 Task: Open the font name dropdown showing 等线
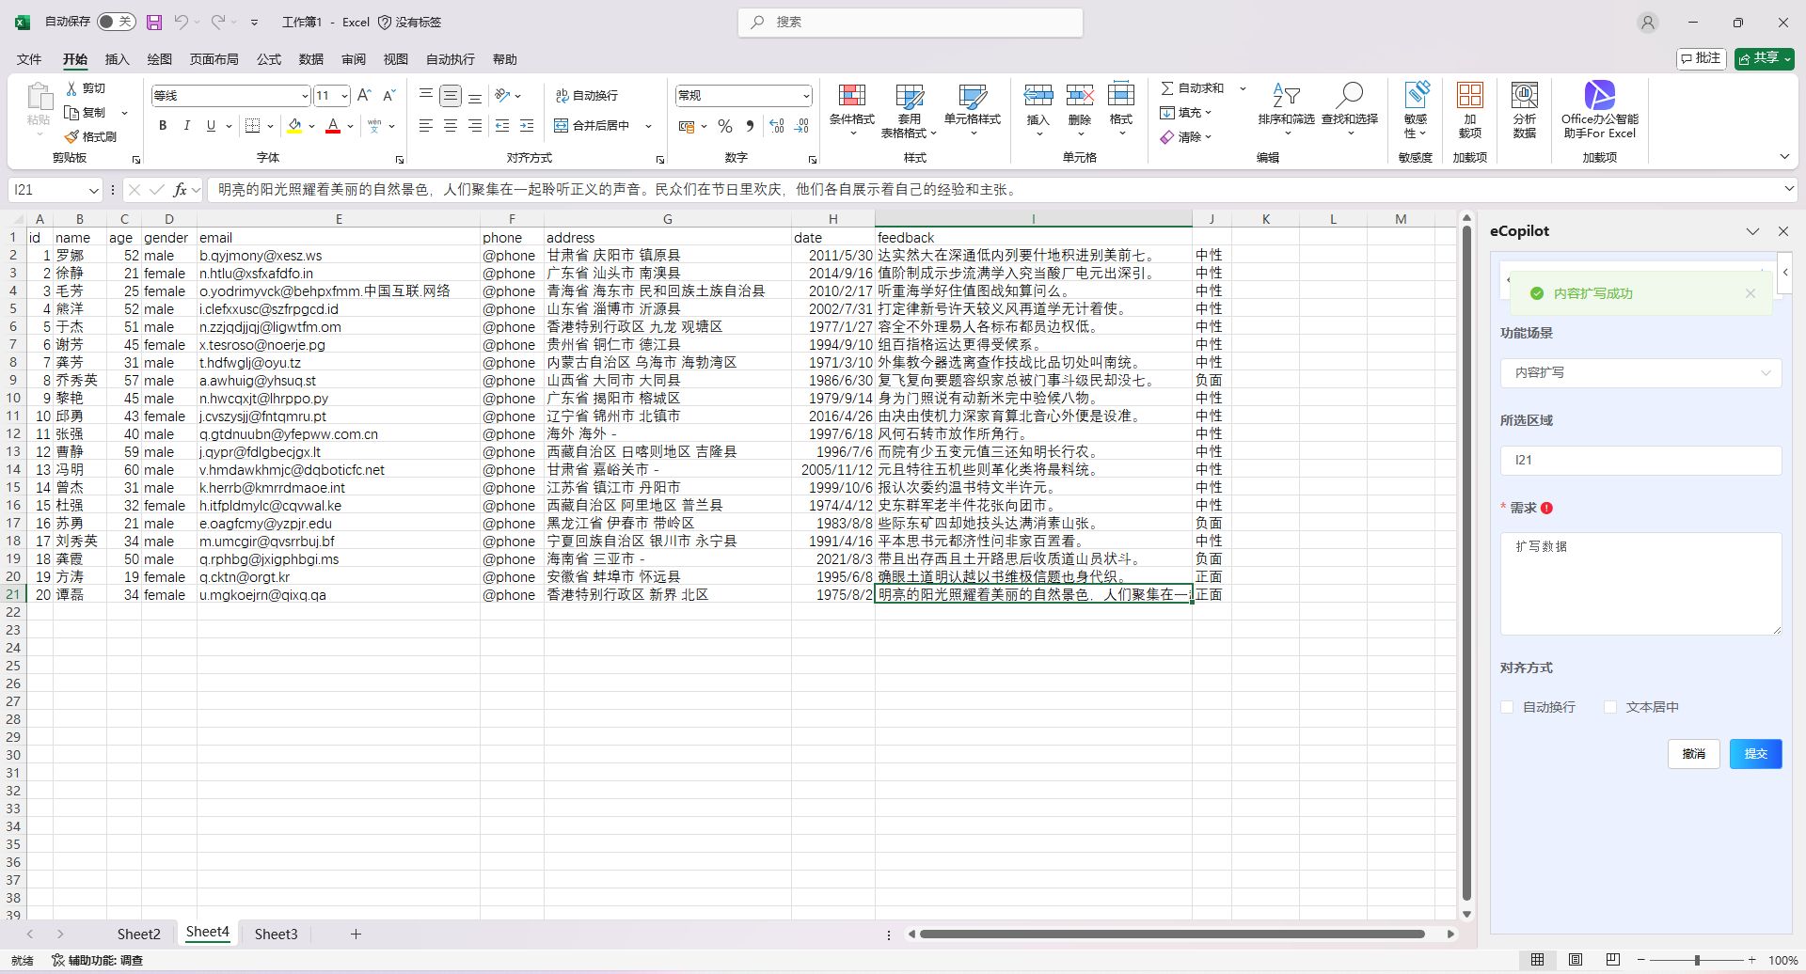point(305,96)
